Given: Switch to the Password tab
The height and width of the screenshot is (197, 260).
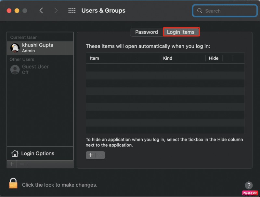Looking at the screenshot, I should click(x=147, y=32).
